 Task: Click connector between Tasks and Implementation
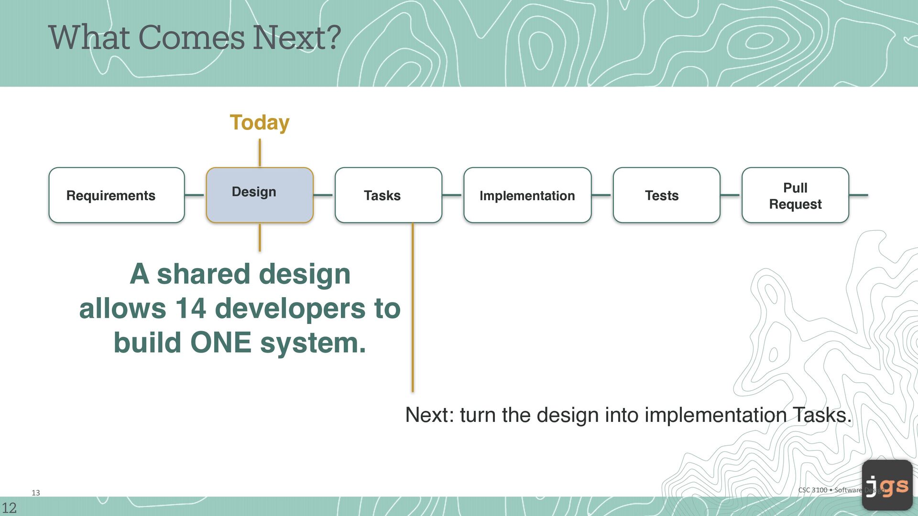453,195
